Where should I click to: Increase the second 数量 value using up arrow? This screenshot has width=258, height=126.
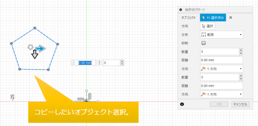tap(241, 76)
